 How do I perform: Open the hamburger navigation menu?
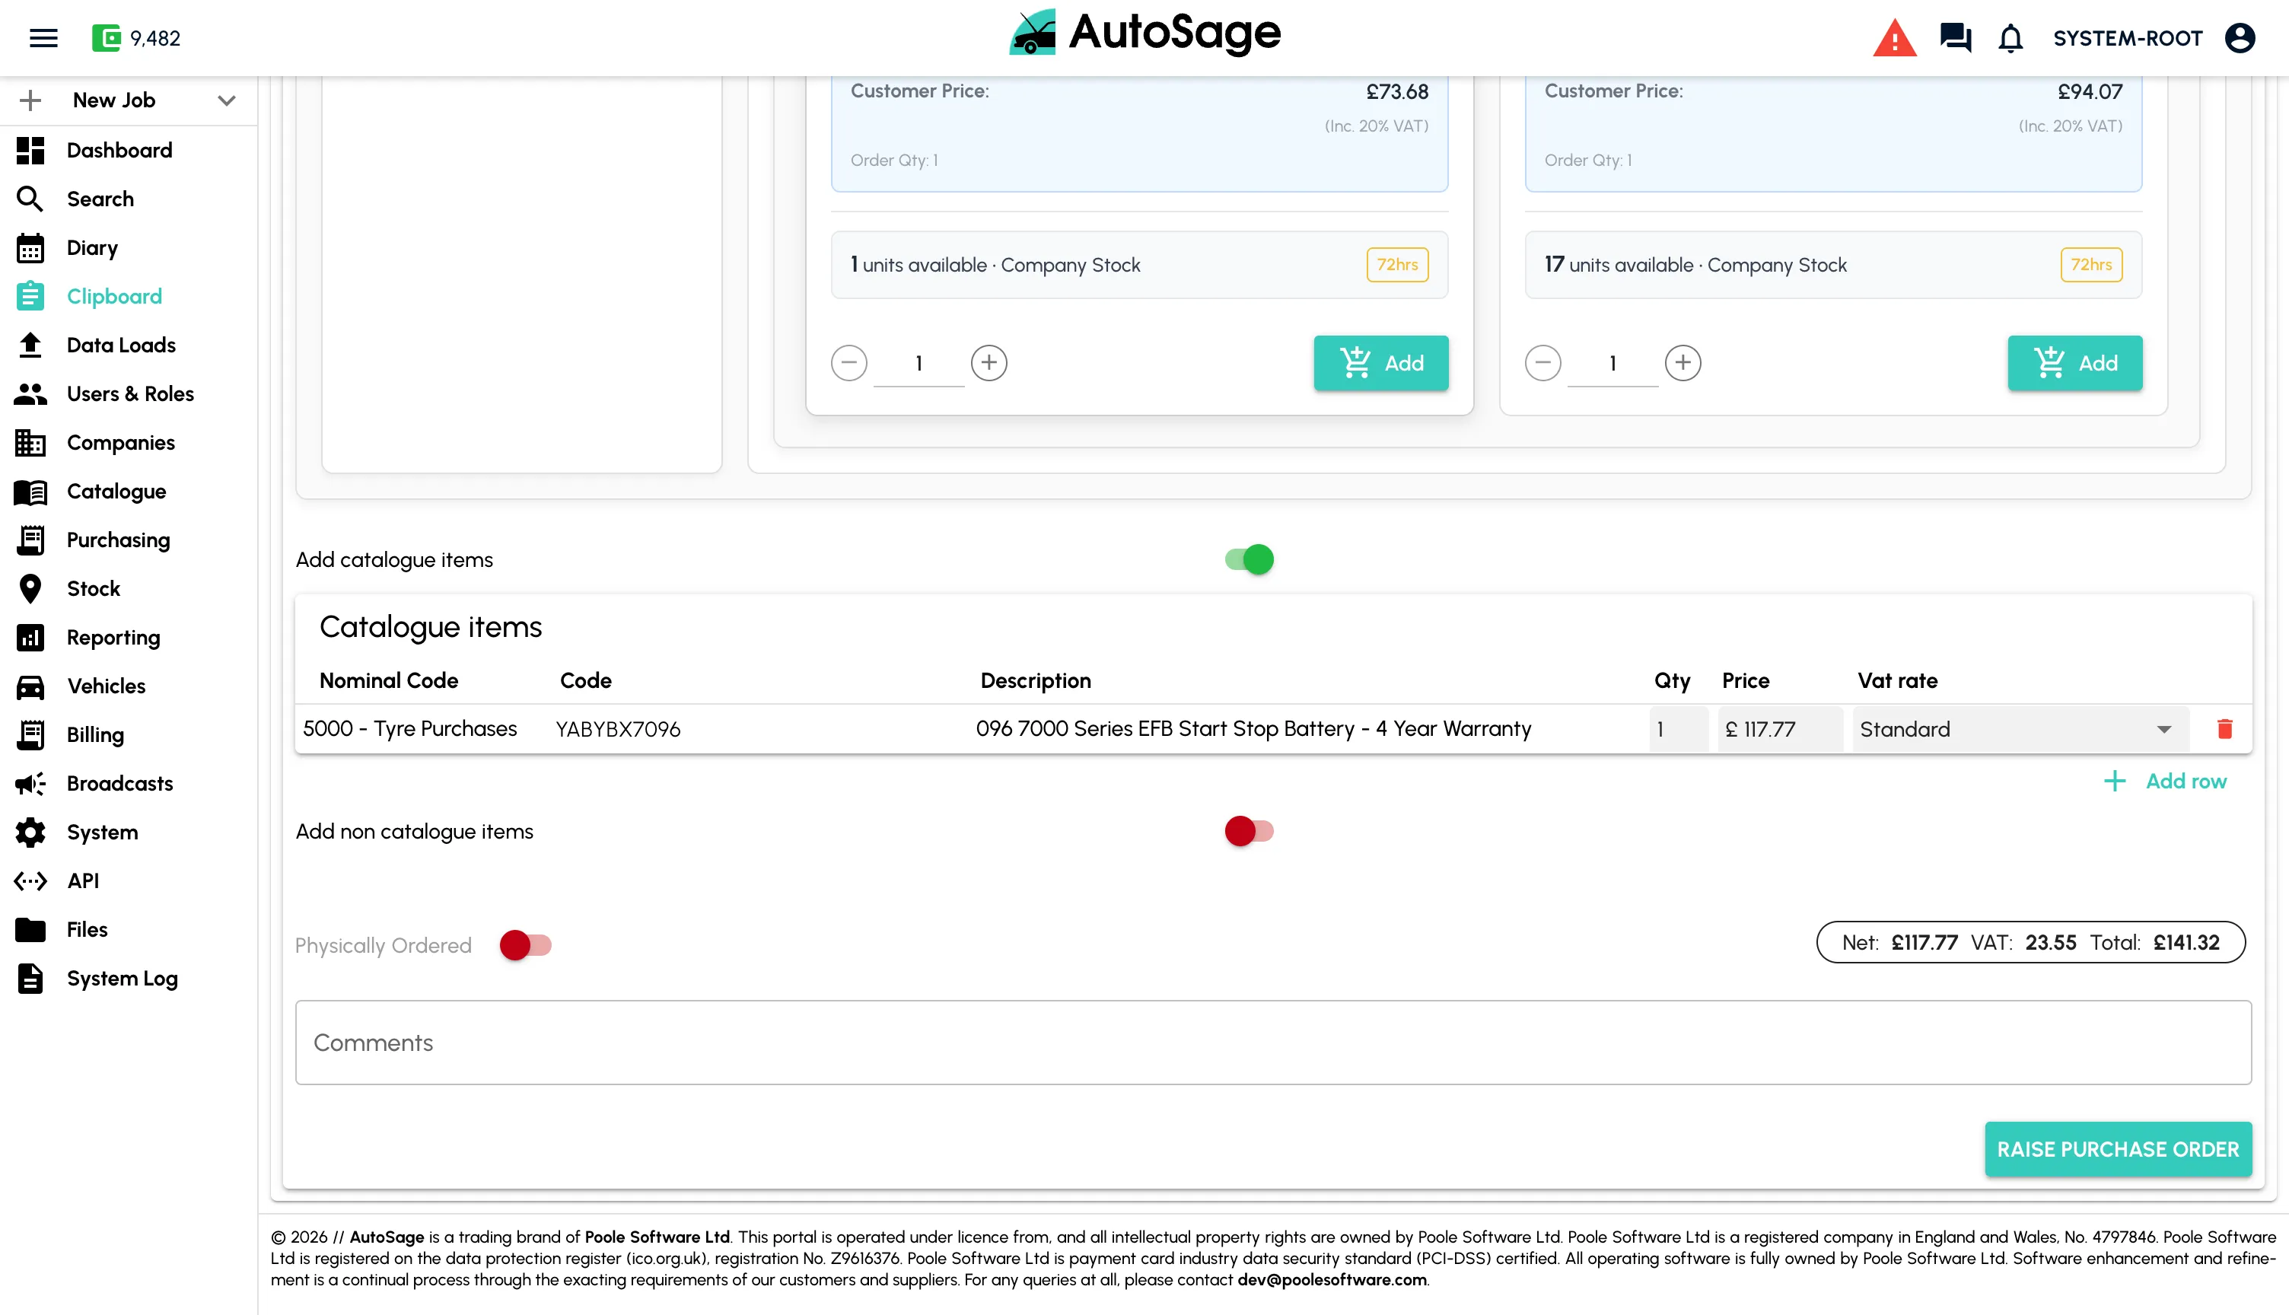[x=43, y=38]
